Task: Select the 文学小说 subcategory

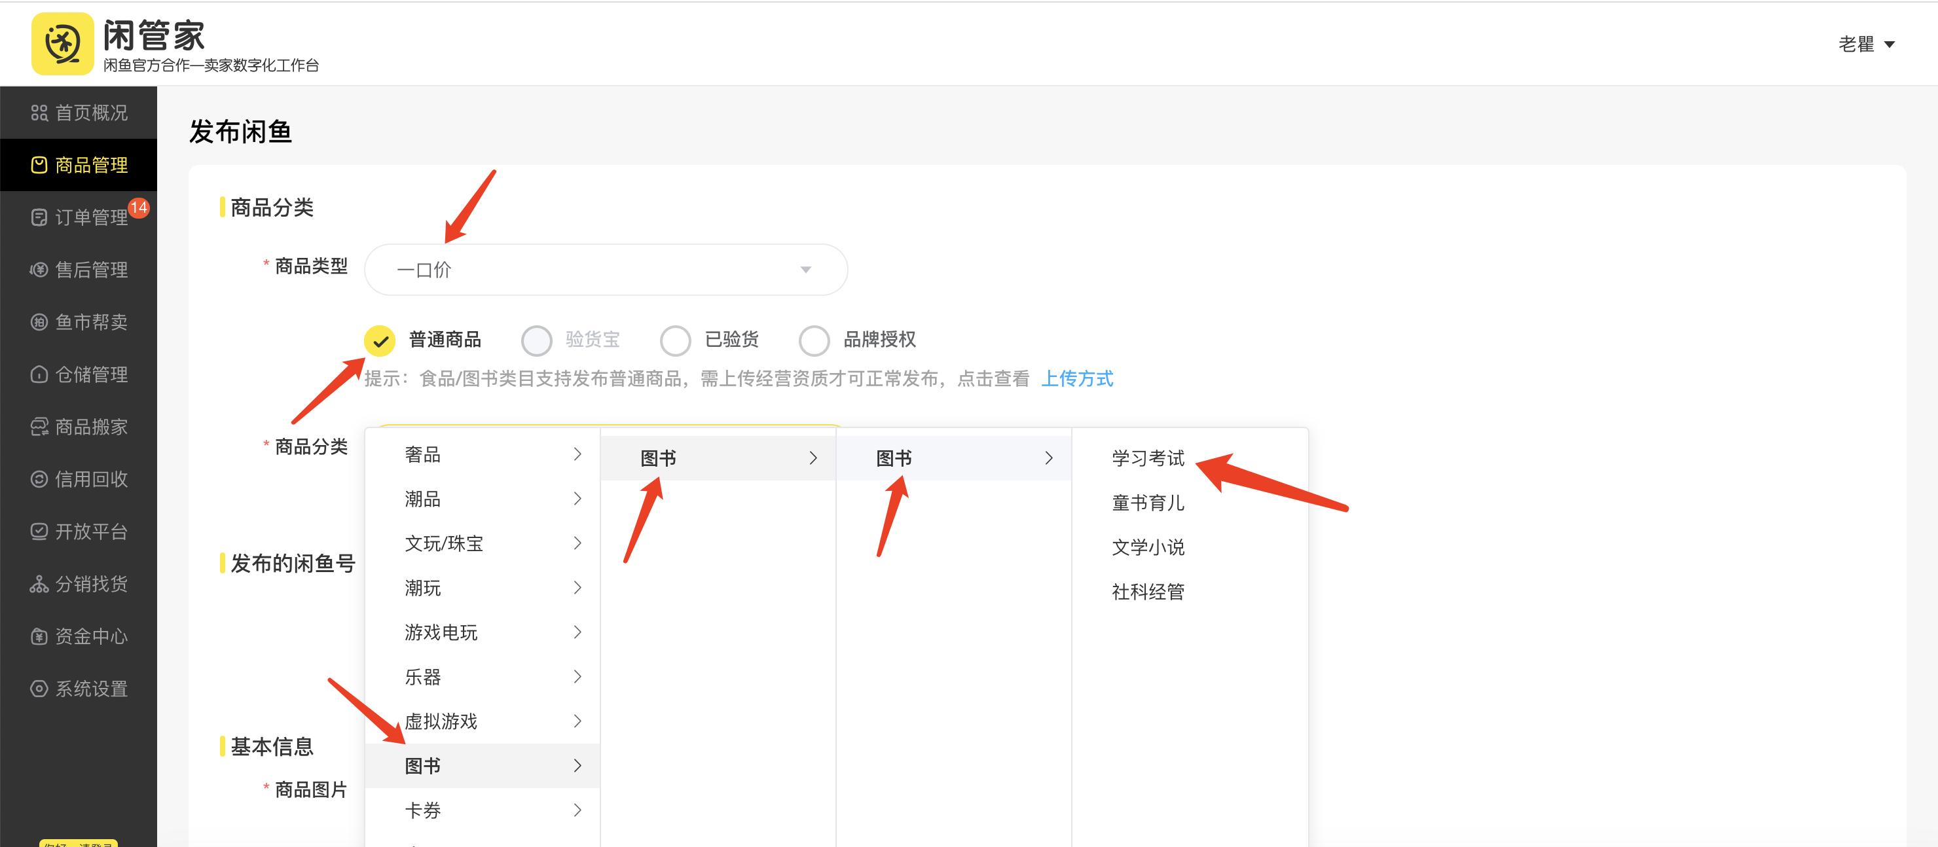Action: (x=1147, y=547)
